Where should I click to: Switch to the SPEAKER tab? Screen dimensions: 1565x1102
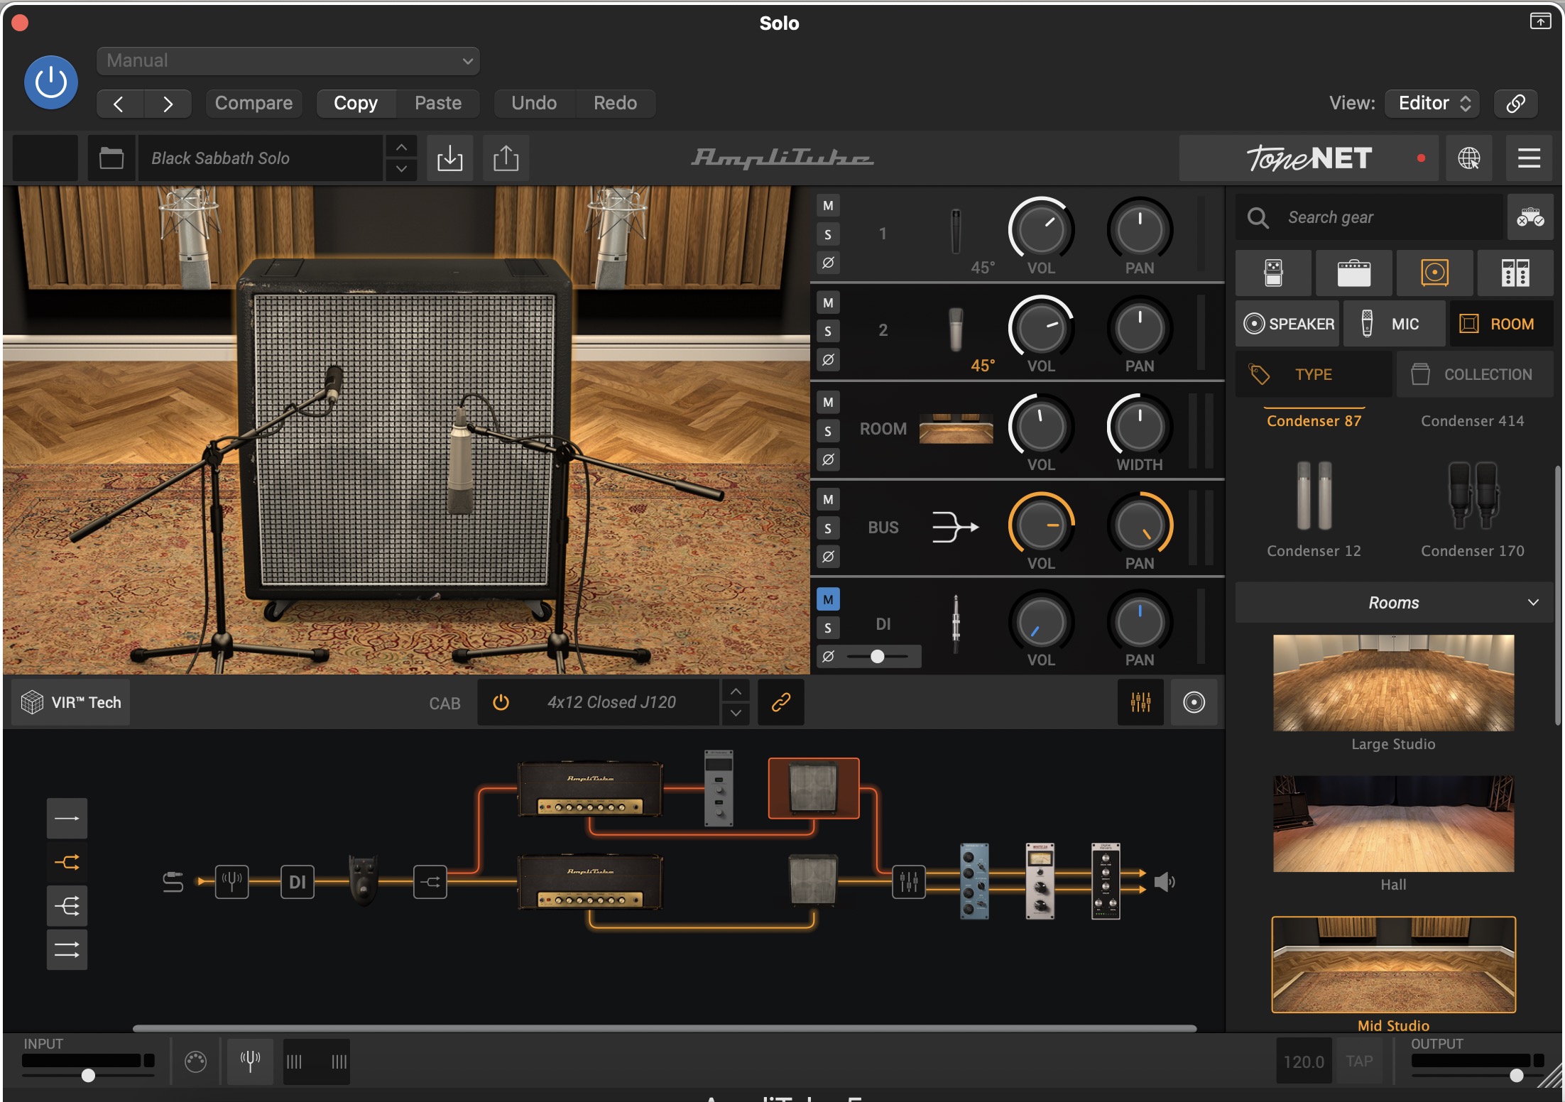pos(1287,324)
